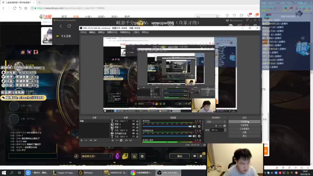Open OBS 设置 settings button
Viewport: 313px width, 176px height.
pyautogui.click(x=244, y=132)
